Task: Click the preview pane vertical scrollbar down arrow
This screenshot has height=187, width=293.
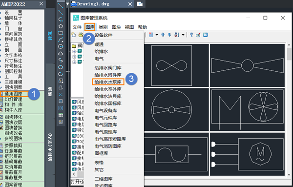Action: click(289, 175)
